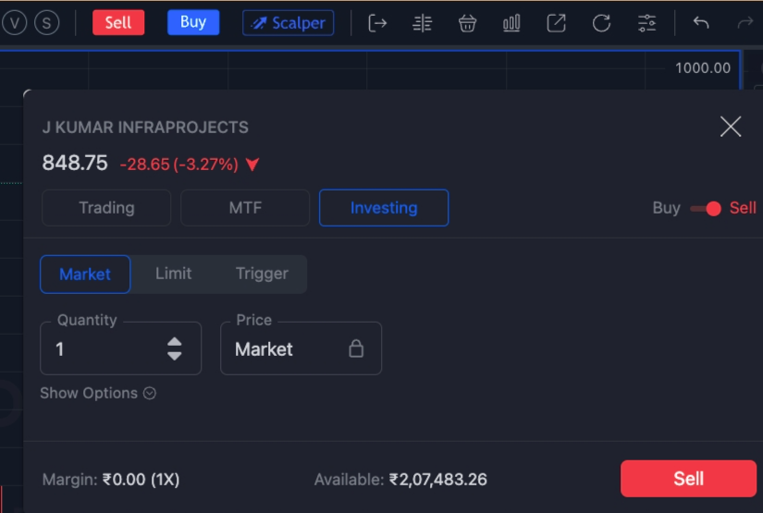Open the basket icon in toolbar
This screenshot has height=513, width=763.
point(467,23)
